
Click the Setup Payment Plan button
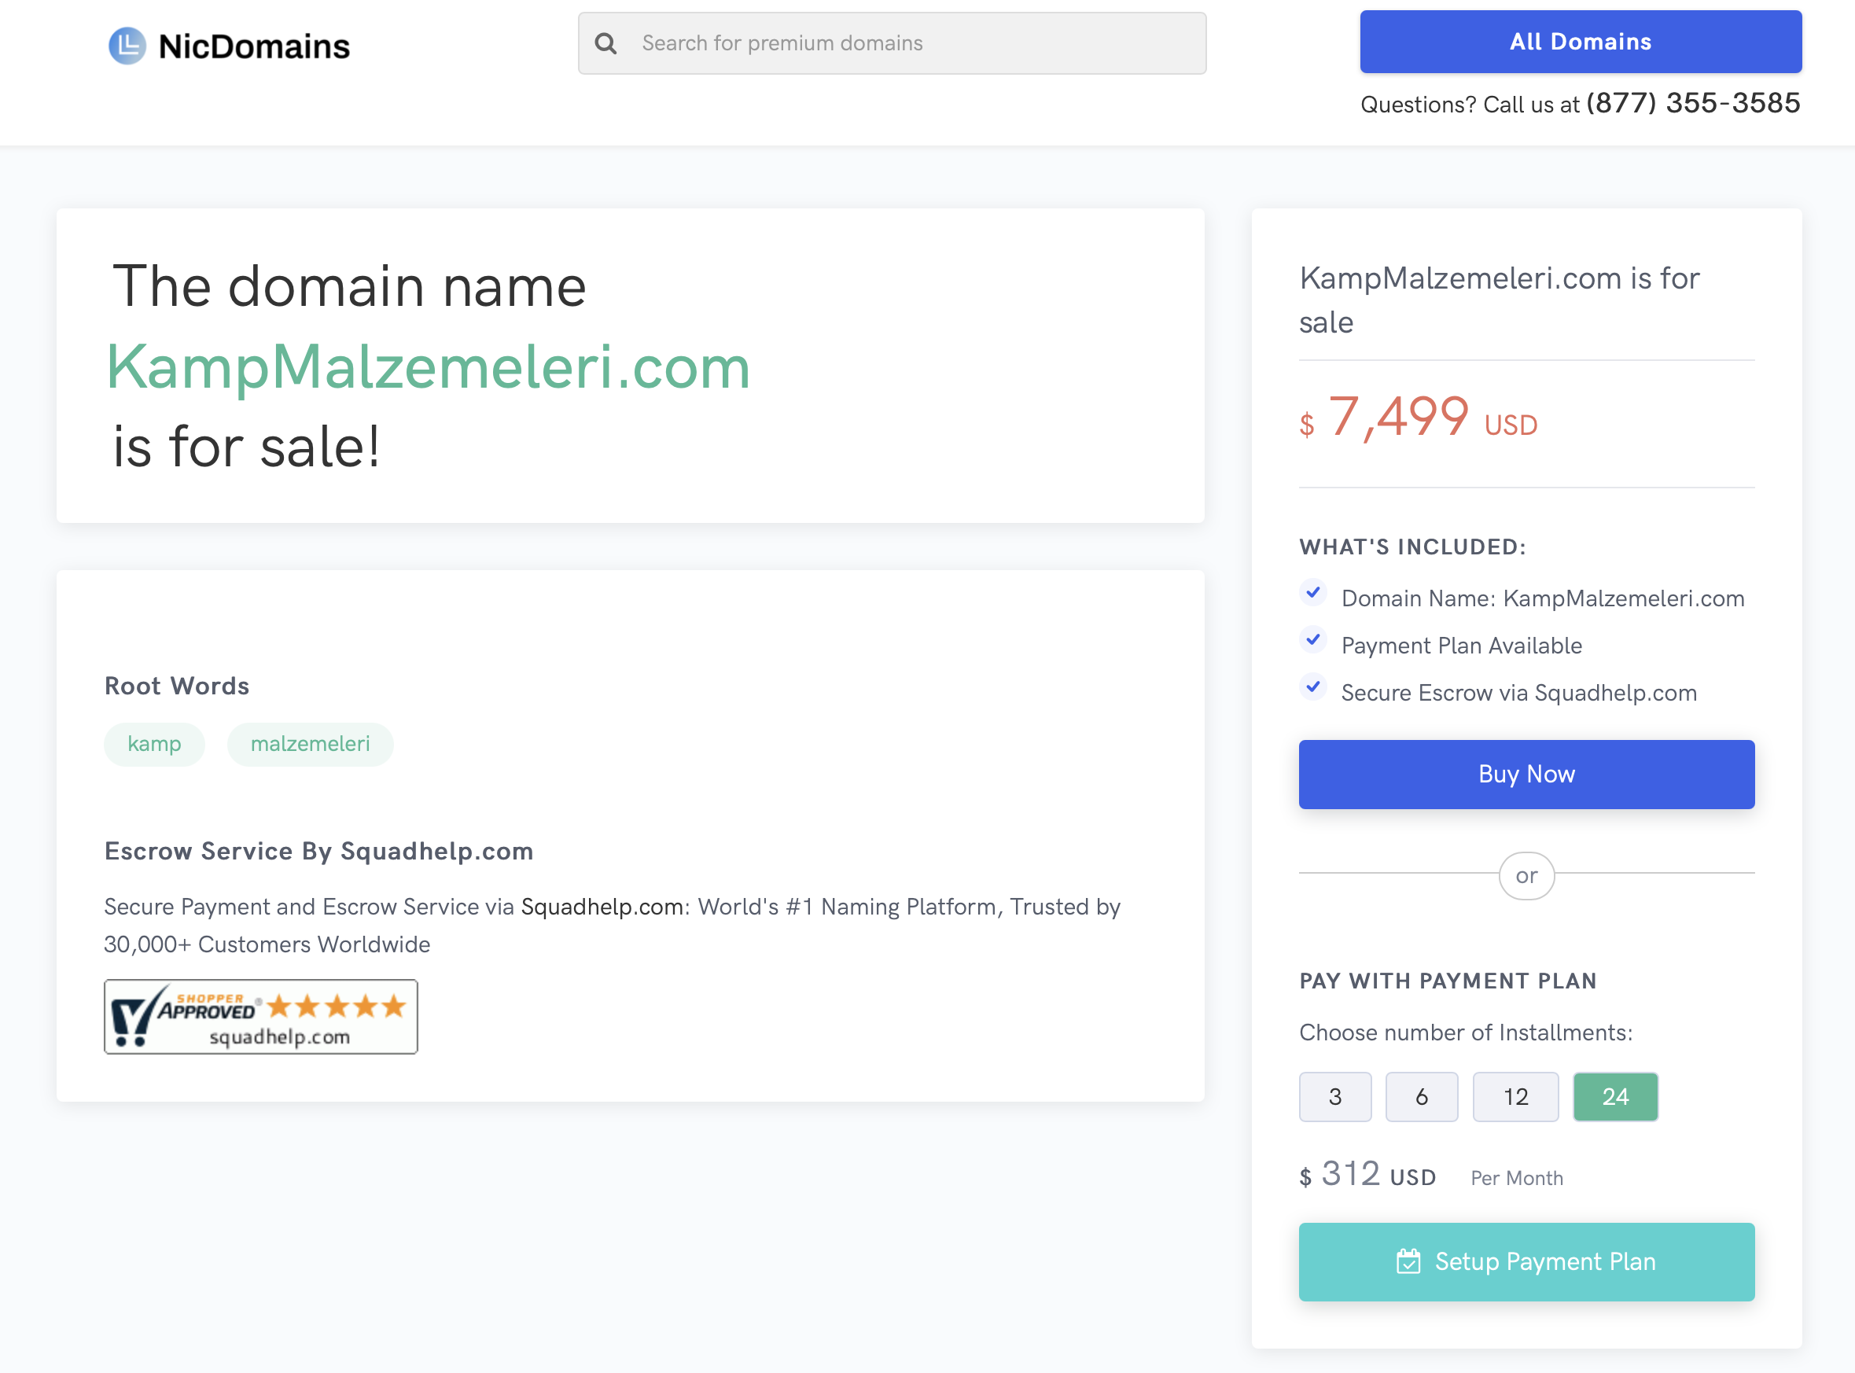click(1527, 1261)
